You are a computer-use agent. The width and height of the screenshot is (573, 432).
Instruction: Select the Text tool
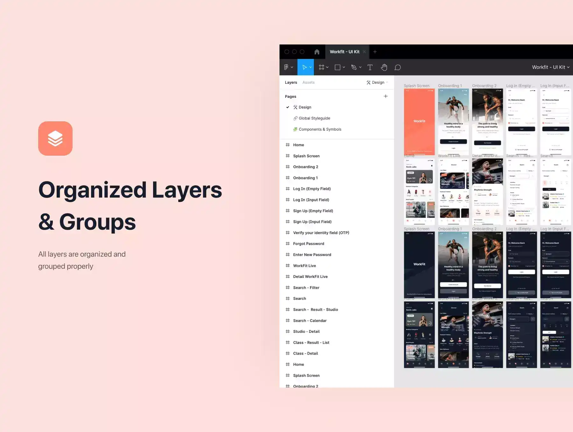click(370, 67)
